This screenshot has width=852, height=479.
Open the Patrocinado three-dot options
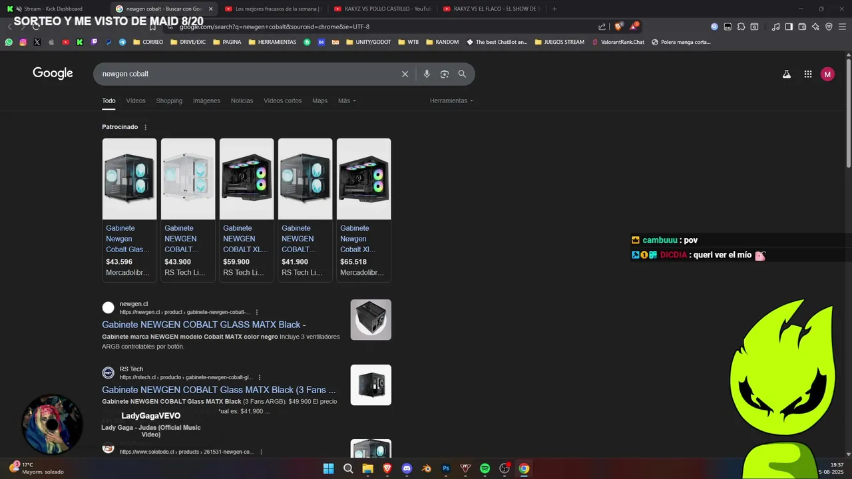(145, 127)
